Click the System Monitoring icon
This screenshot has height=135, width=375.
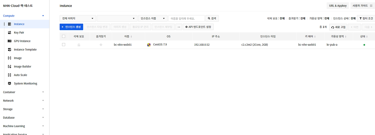click(9, 83)
